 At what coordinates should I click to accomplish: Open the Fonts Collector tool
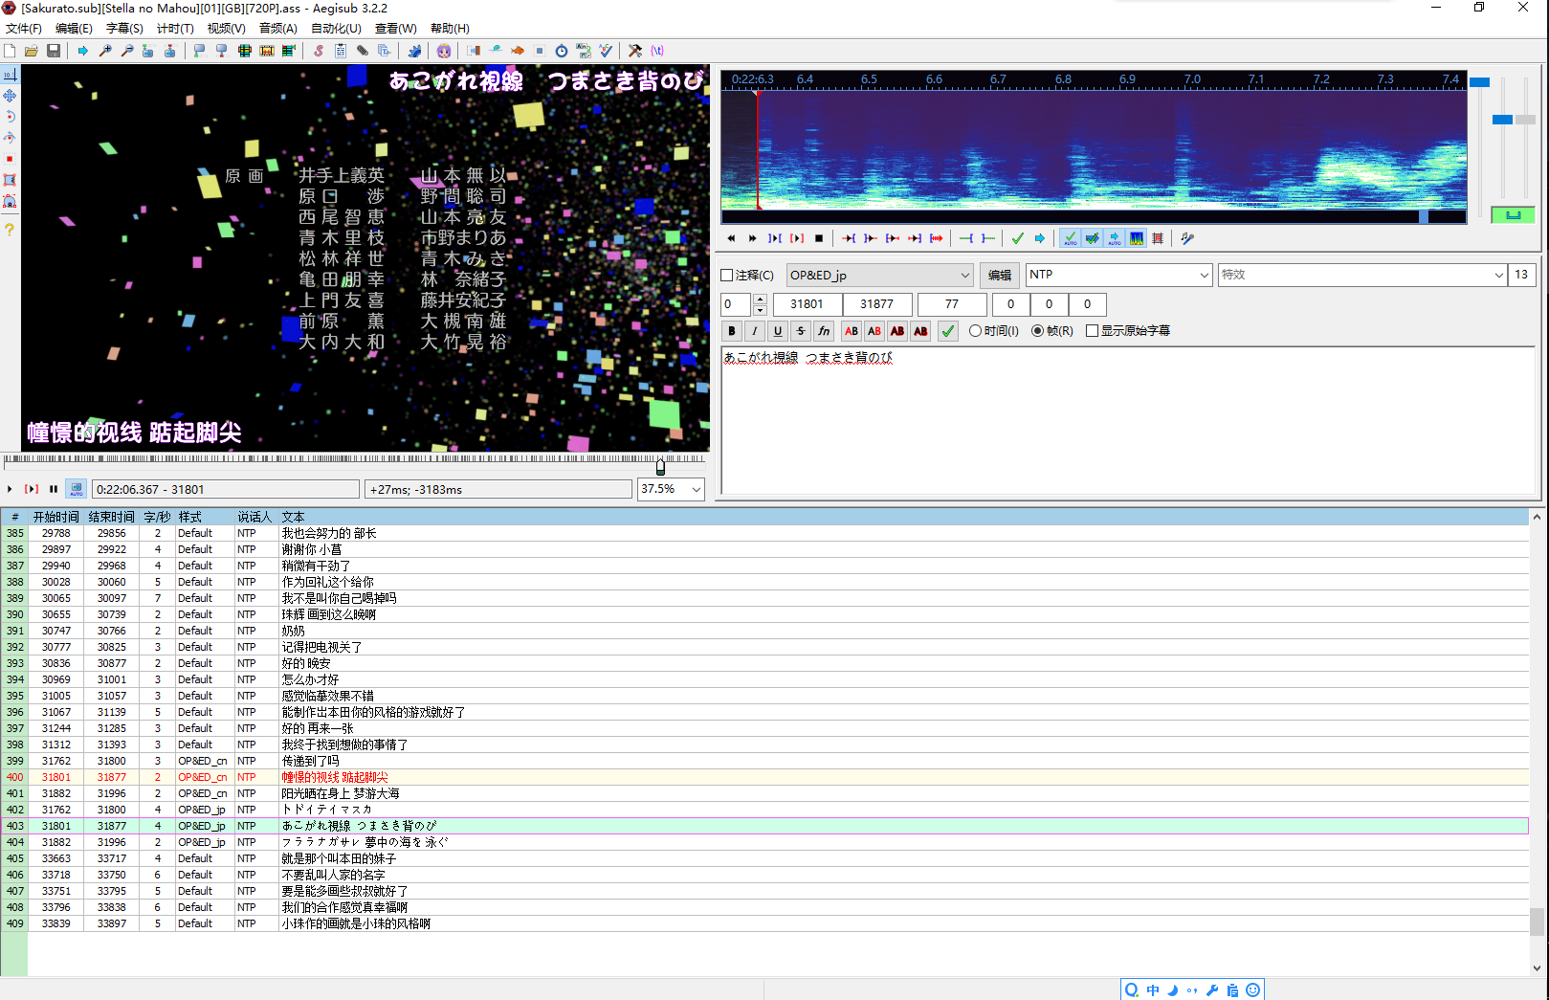385,51
